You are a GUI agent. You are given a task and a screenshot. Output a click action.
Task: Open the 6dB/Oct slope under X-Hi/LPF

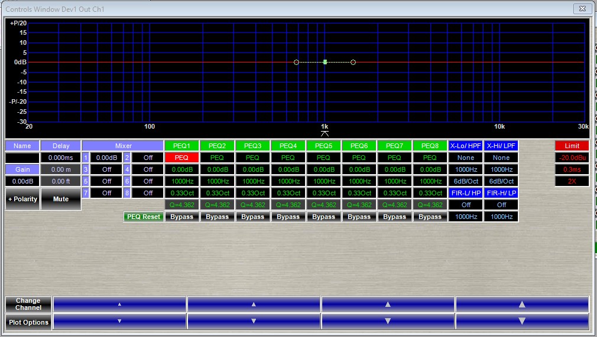(501, 181)
